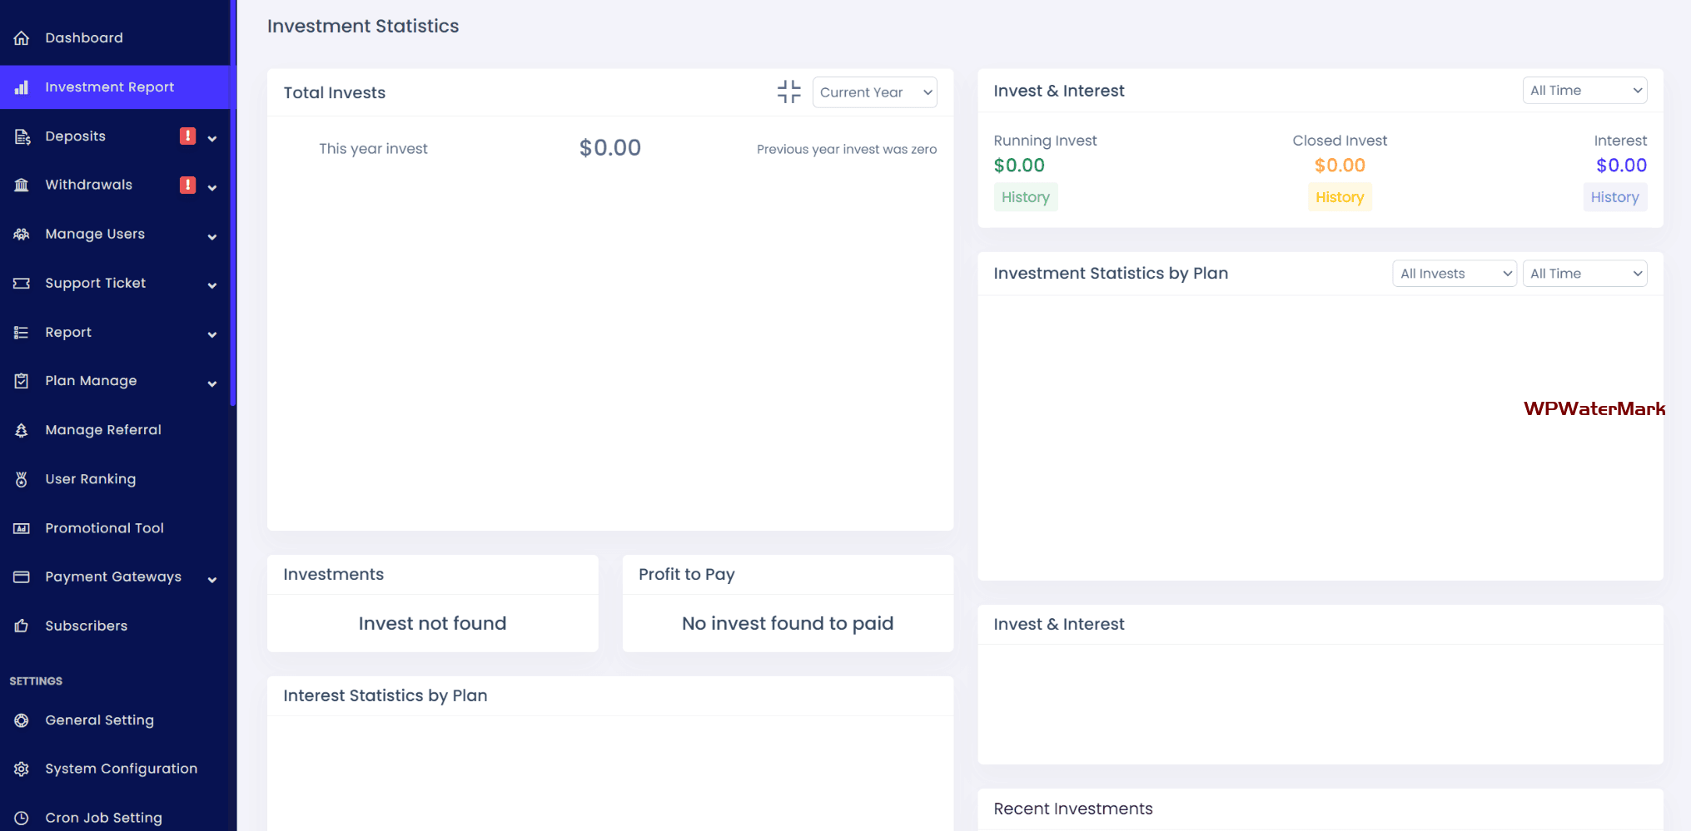The image size is (1691, 831).
Task: Go to System Configuration settings
Action: (121, 769)
